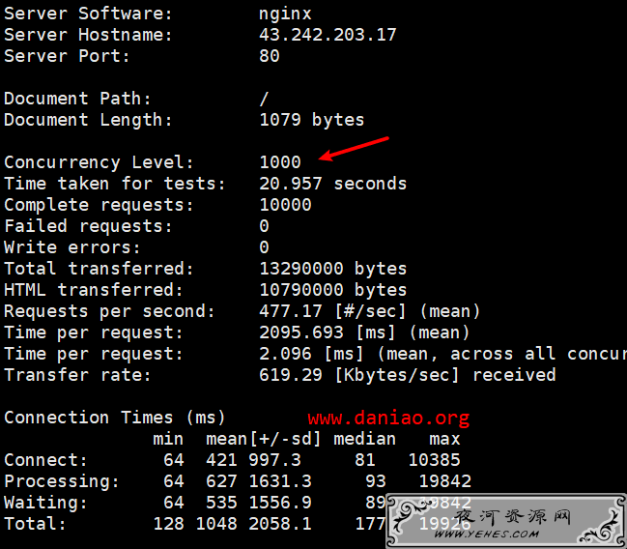Image resolution: width=627 pixels, height=549 pixels.
Task: Click the Time per request value '2.096'
Action: coord(285,354)
